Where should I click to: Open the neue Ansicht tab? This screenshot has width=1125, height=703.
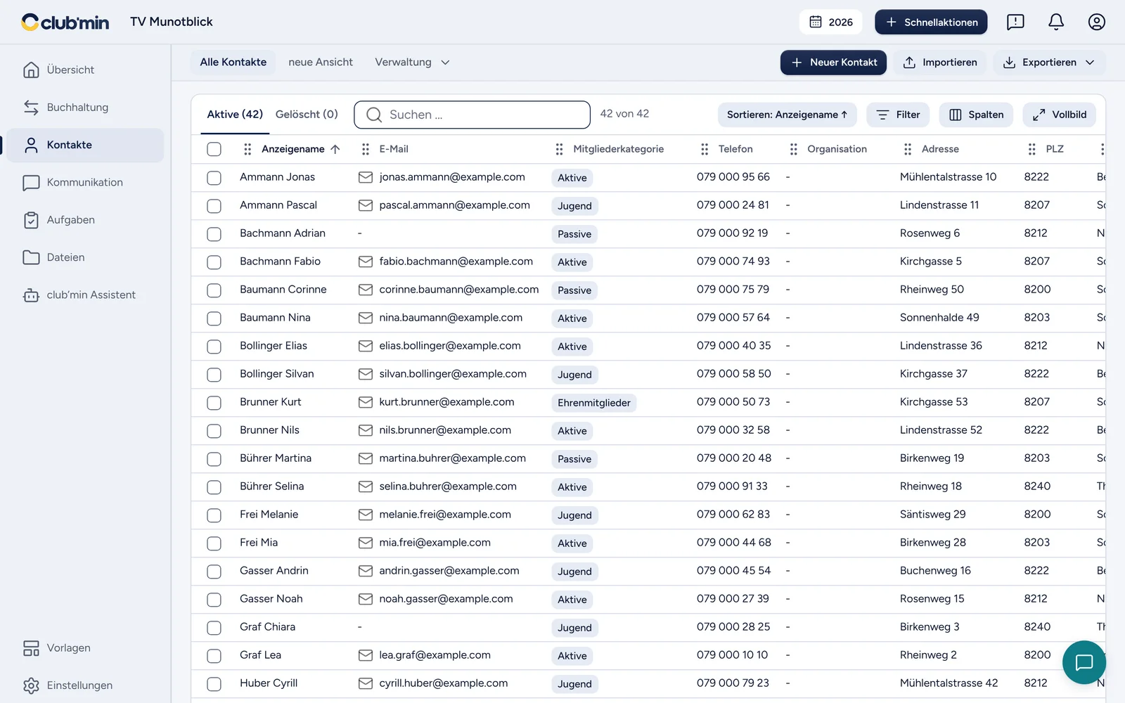(x=321, y=62)
